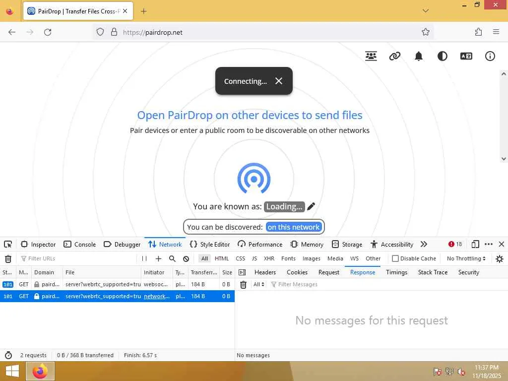The width and height of the screenshot is (508, 381).
Task: Click the new request plus icon
Action: point(158,258)
